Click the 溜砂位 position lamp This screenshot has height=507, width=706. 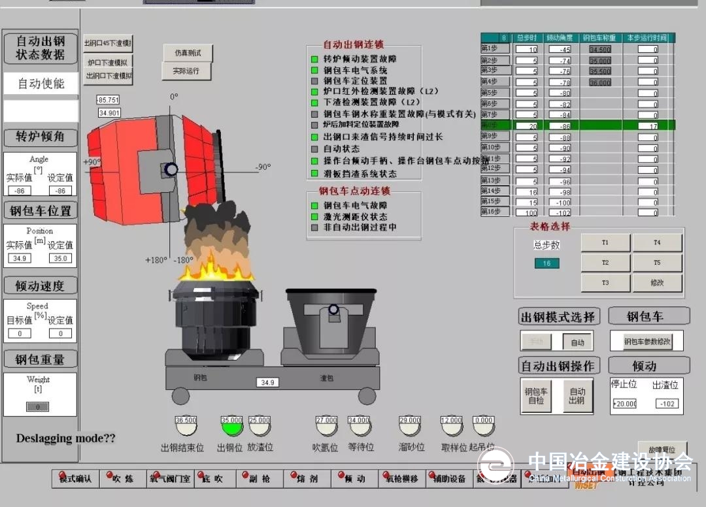410,425
